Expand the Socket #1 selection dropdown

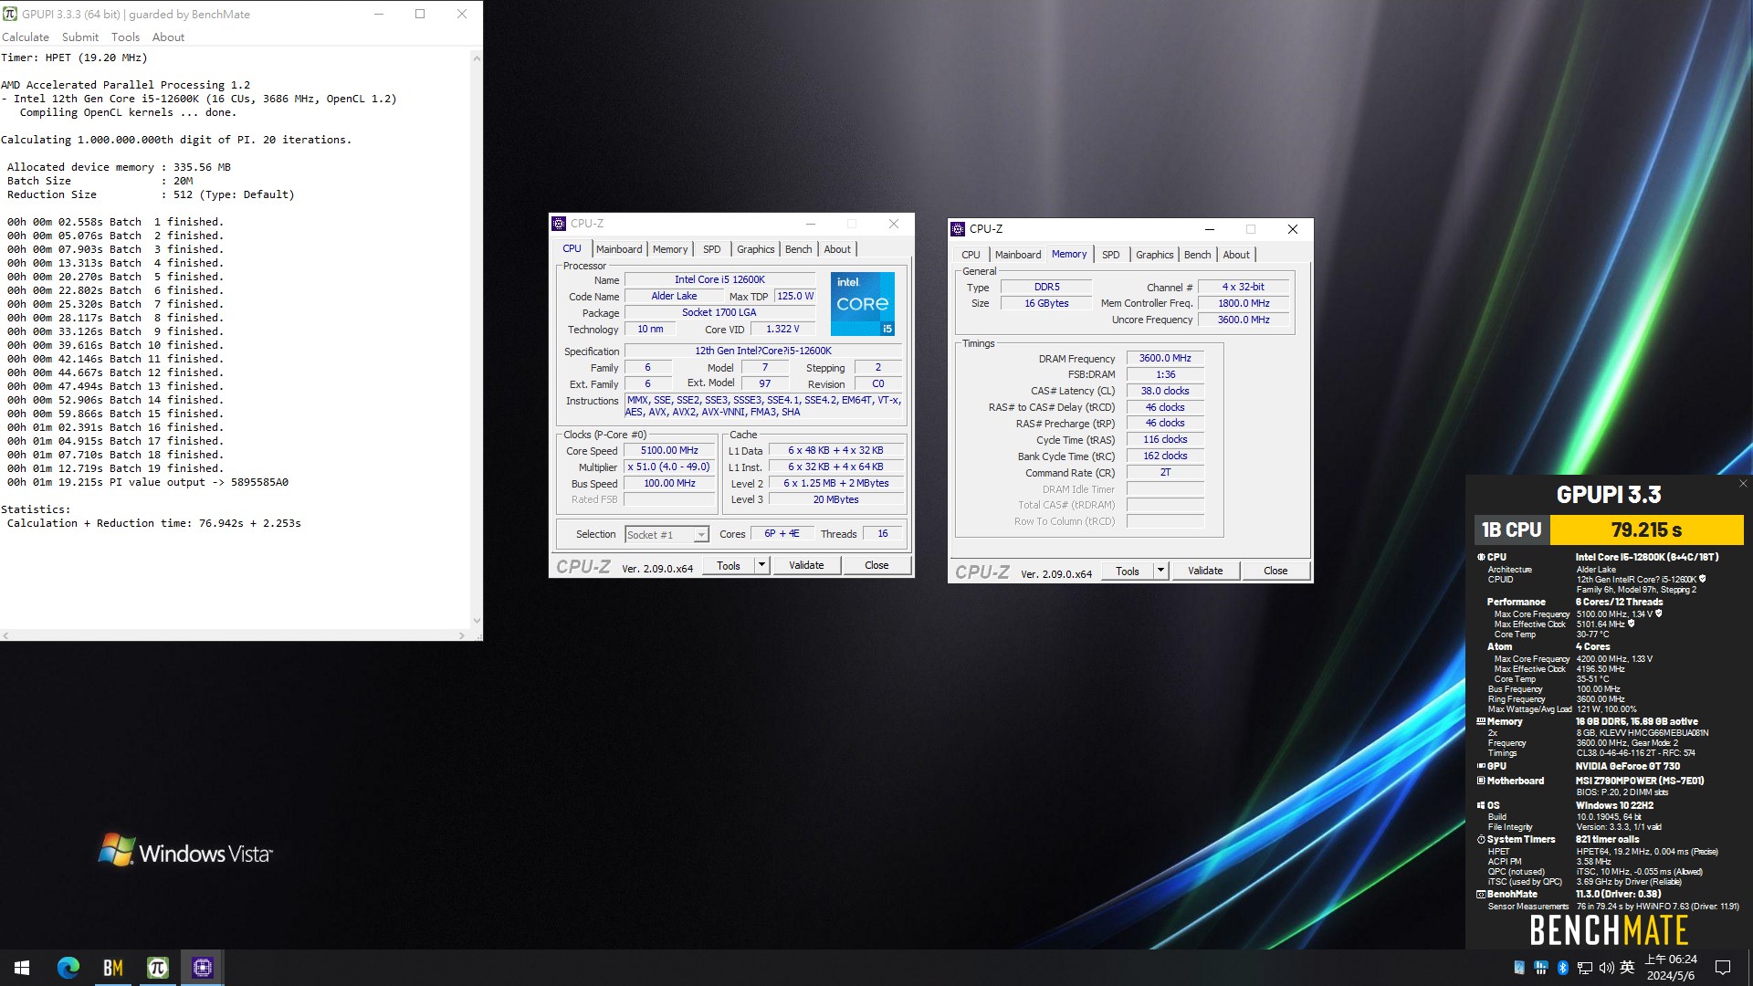coord(701,535)
